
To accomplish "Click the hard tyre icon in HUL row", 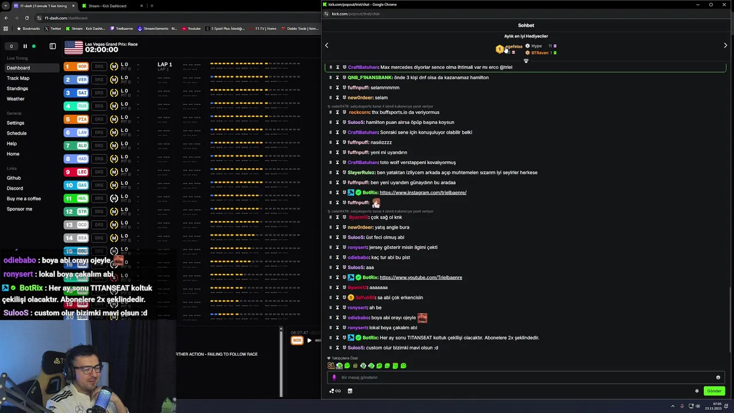I will coord(114,198).
